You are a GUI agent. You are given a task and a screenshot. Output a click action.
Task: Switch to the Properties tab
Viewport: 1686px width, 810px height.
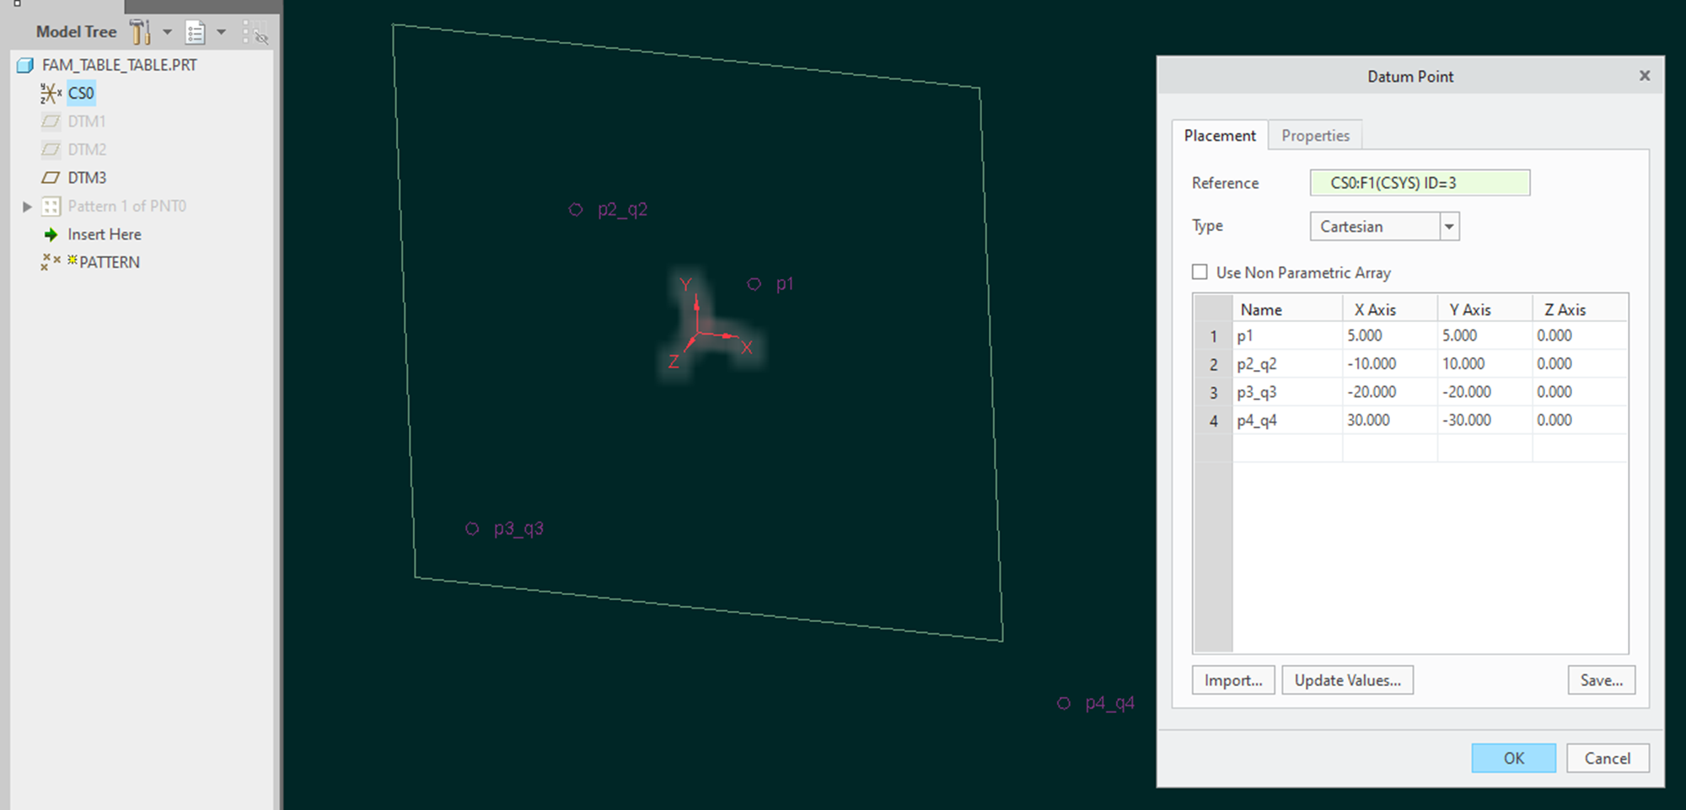[x=1315, y=135]
